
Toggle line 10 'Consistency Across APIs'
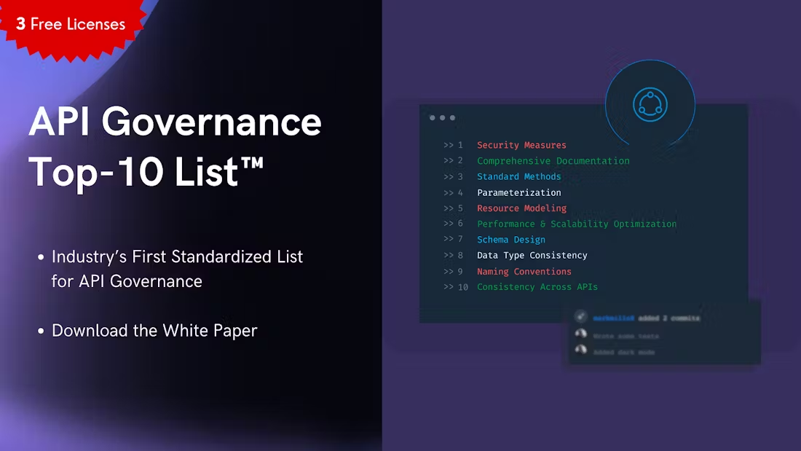537,287
